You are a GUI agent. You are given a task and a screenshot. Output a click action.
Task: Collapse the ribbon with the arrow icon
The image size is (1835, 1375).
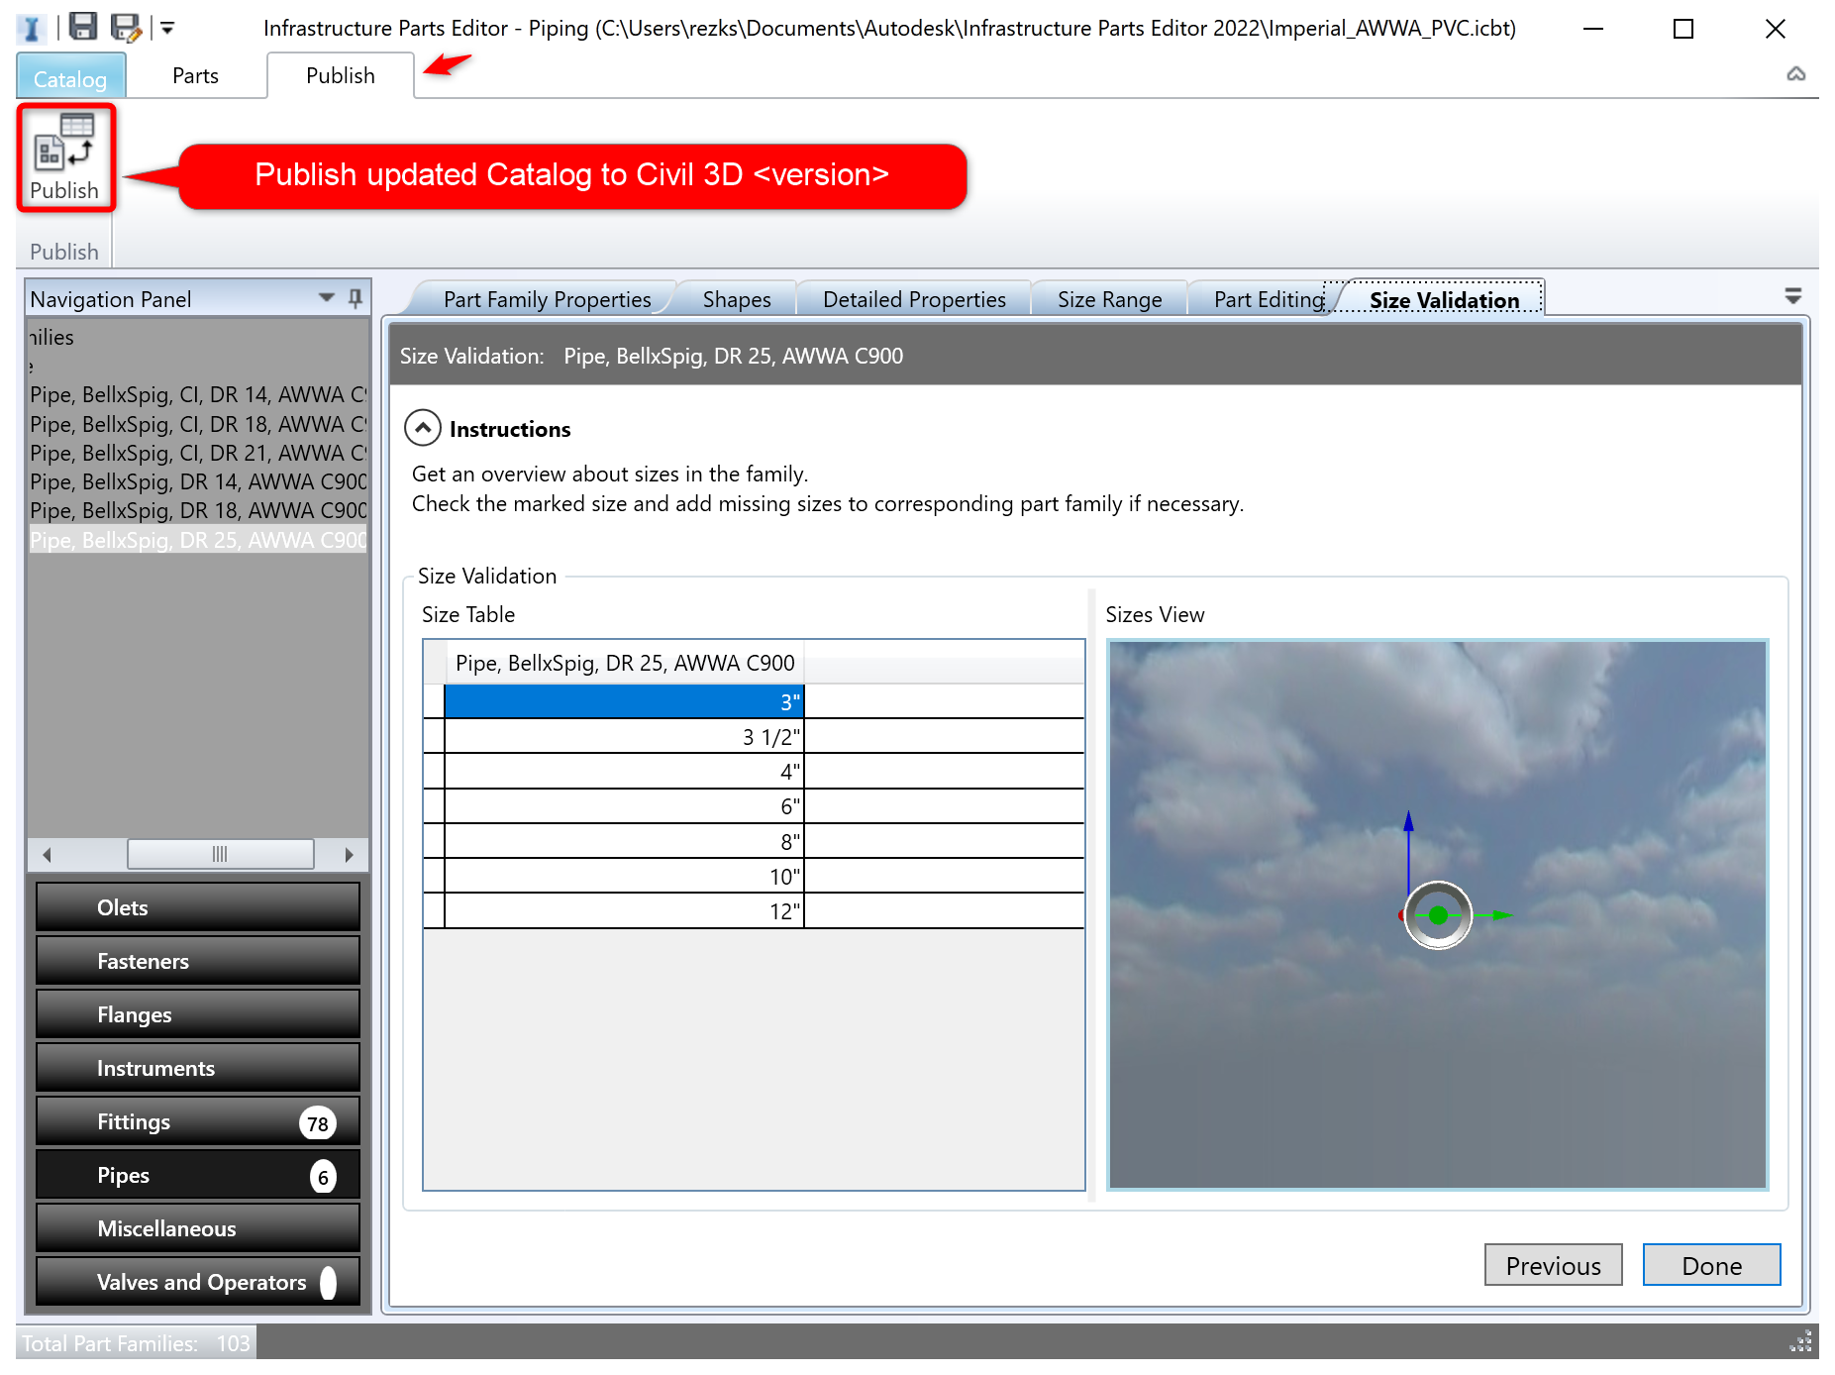1796,74
